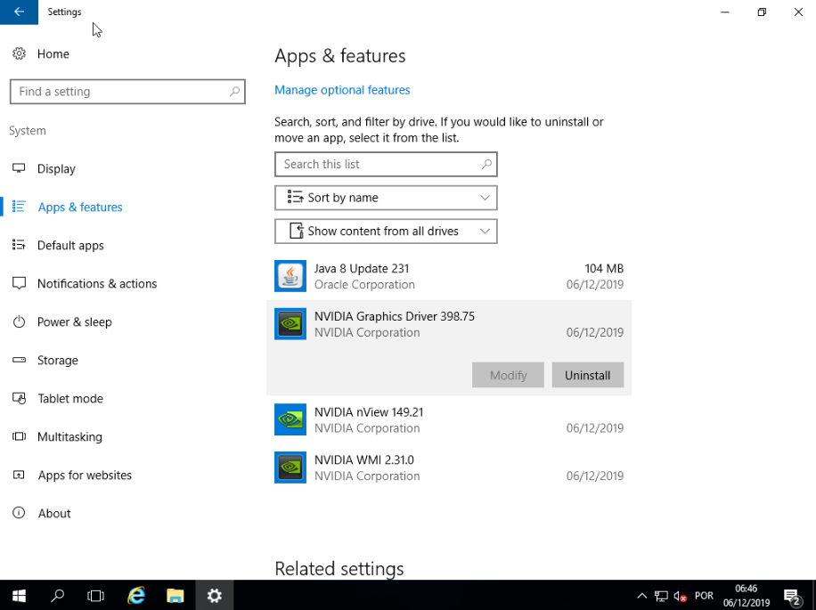The height and width of the screenshot is (610, 816).
Task: Expand the Sort by name dropdown
Action: point(386,198)
